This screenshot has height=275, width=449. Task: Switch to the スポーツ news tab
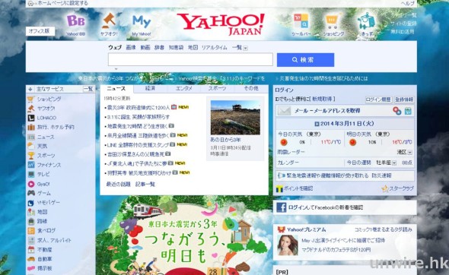coord(217,89)
